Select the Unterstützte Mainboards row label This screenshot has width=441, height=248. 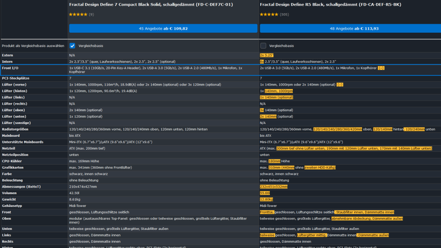pyautogui.click(x=22, y=142)
